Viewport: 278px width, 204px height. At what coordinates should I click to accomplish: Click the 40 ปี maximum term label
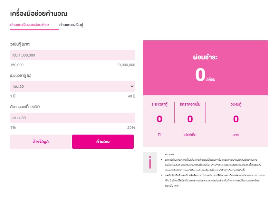131,96
